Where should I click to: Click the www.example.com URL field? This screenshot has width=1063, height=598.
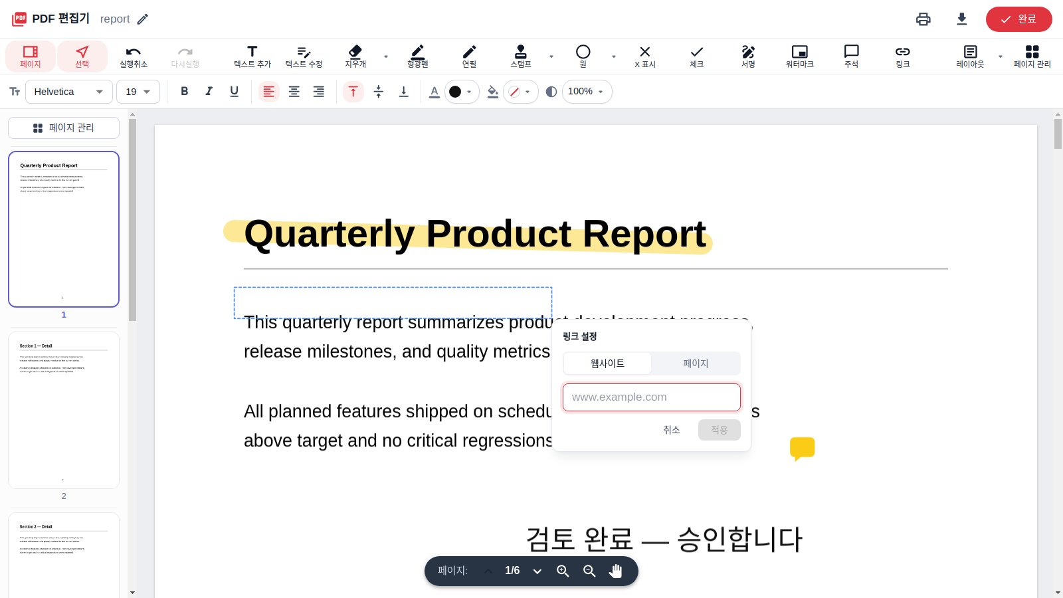[x=652, y=397]
